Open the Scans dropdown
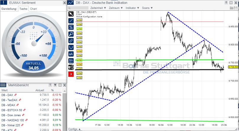The width and height of the screenshot is (239, 131). coord(147,8)
